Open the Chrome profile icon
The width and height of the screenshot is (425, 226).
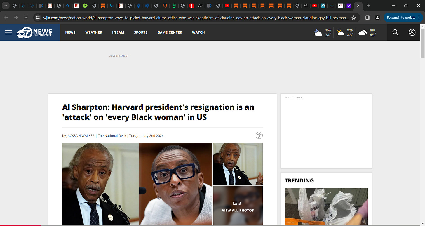[x=377, y=18]
